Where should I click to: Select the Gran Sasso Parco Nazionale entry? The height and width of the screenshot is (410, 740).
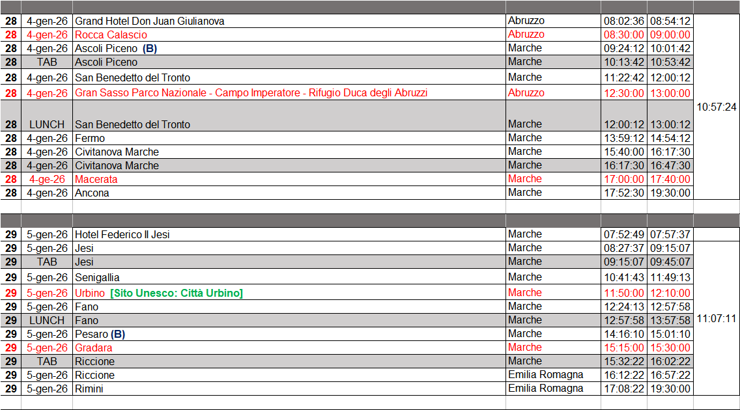251,92
